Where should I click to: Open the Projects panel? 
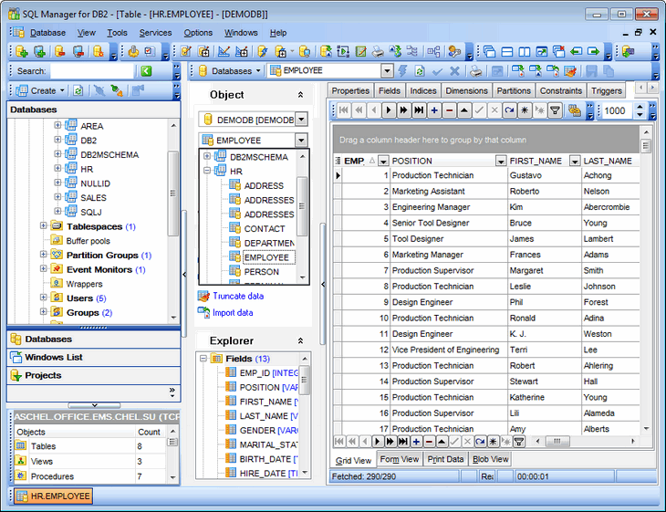(94, 375)
